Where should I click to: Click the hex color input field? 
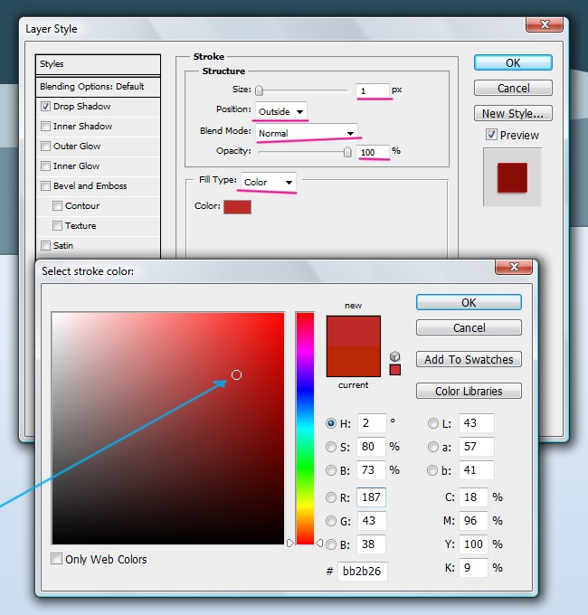(x=362, y=572)
